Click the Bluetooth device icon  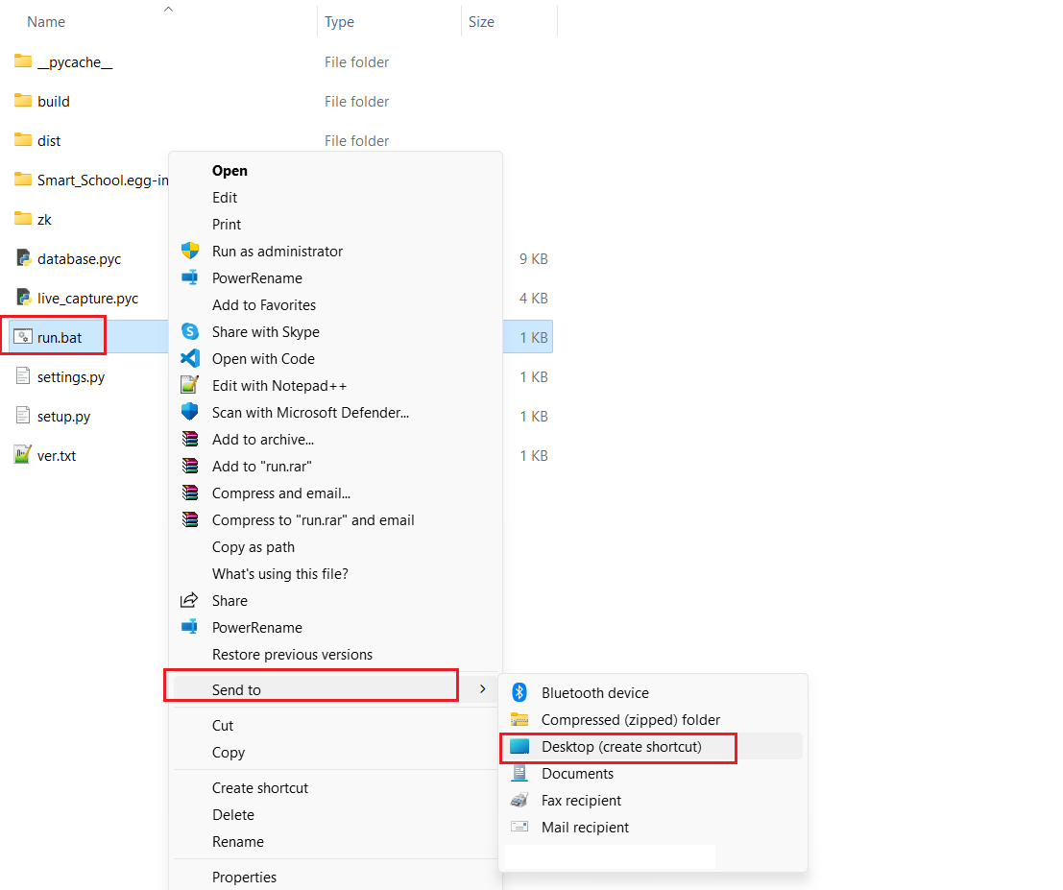519,692
